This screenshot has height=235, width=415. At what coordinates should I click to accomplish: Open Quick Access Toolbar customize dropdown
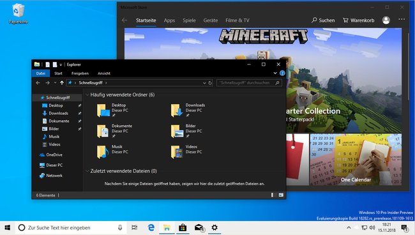pyautogui.click(x=61, y=64)
